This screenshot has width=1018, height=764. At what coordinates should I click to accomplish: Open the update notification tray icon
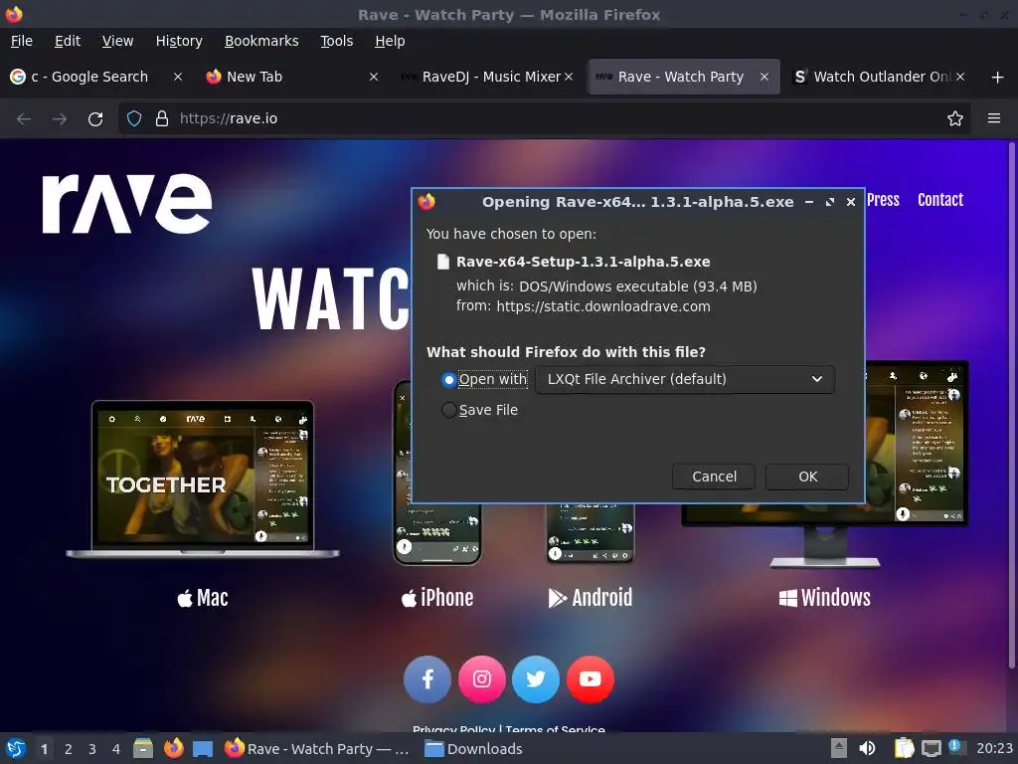point(955,746)
